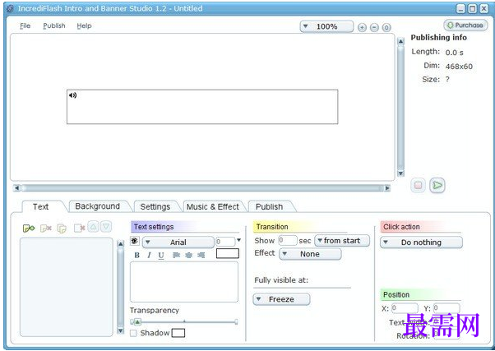This screenshot has height=351, width=495.
Task: Click canvas vertical scrollbar up arrow
Action: (400, 41)
